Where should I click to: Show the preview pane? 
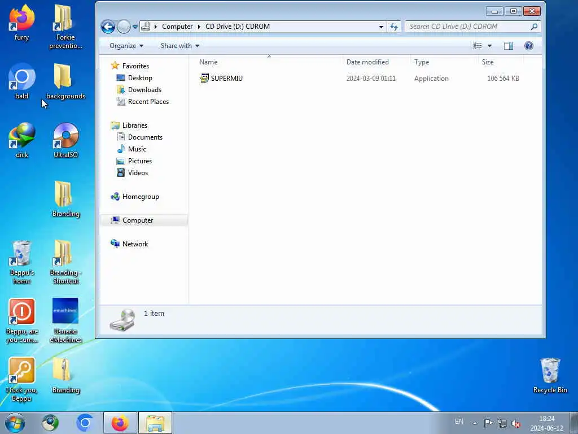[x=509, y=46]
